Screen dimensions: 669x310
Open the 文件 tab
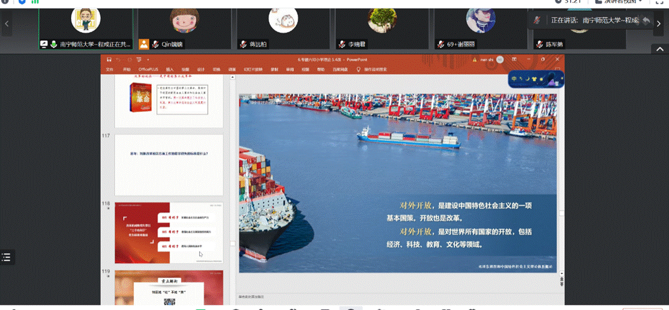[x=110, y=69]
